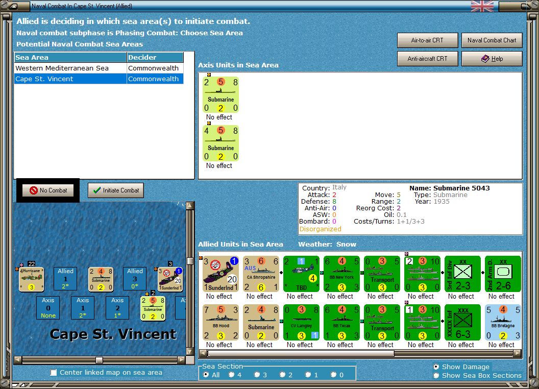539x389 pixels.
Task: Open the Help button
Action: [492, 59]
